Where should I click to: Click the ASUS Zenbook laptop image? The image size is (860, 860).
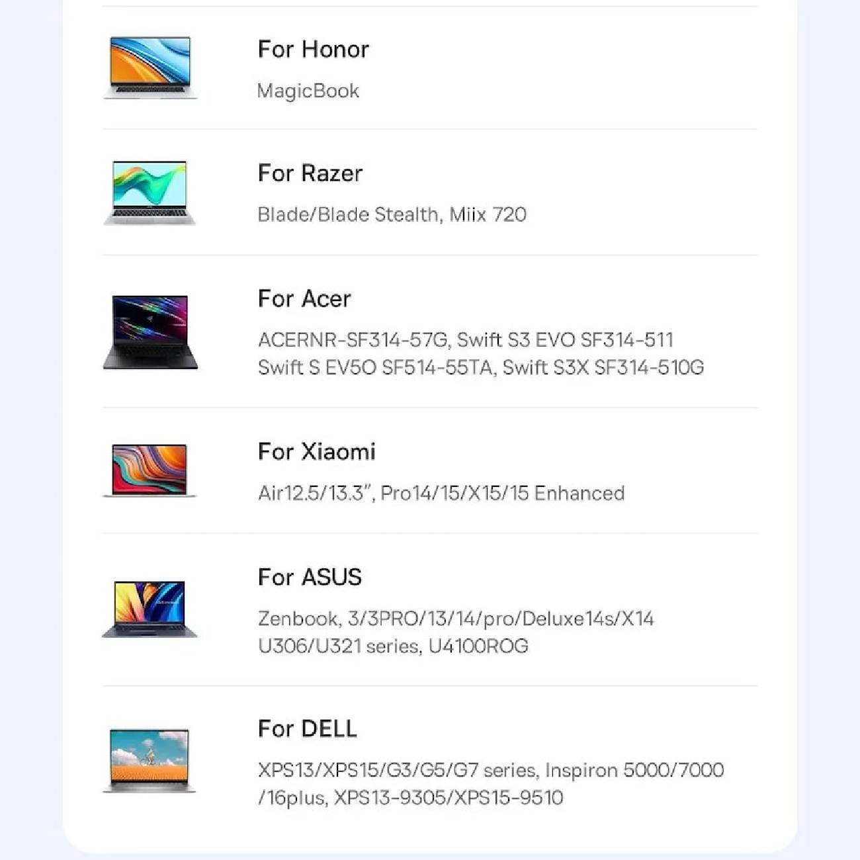[x=150, y=609]
